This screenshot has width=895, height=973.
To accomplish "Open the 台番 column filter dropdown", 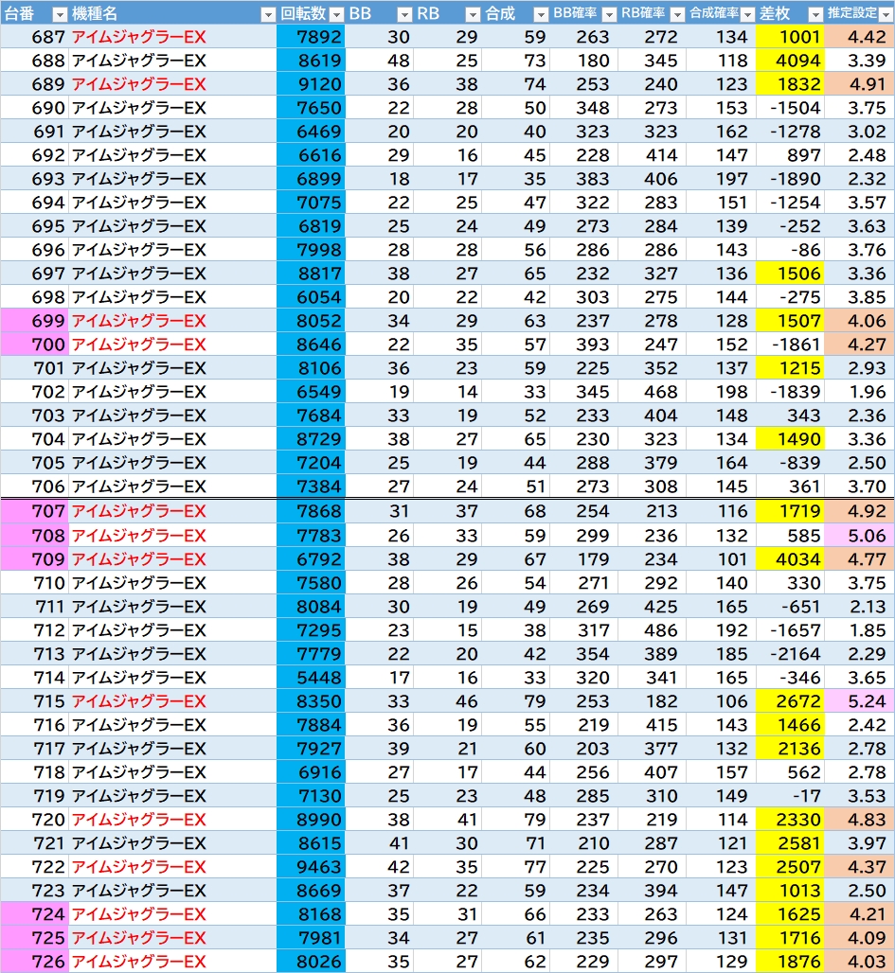I will (x=59, y=13).
